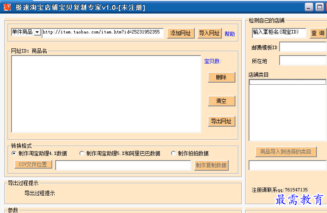Click the 商品导入到选择的类目 button

pyautogui.click(x=286, y=152)
